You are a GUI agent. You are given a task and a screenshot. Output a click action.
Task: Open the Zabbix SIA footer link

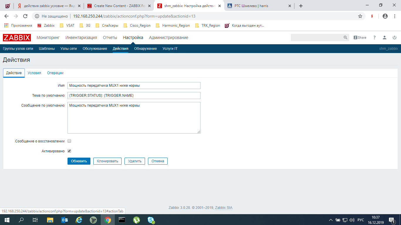tap(224, 208)
